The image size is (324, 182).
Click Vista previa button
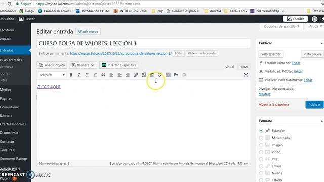(x=312, y=54)
